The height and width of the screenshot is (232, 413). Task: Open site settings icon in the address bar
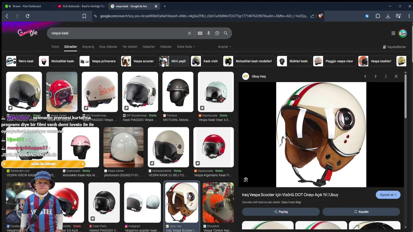(95, 16)
